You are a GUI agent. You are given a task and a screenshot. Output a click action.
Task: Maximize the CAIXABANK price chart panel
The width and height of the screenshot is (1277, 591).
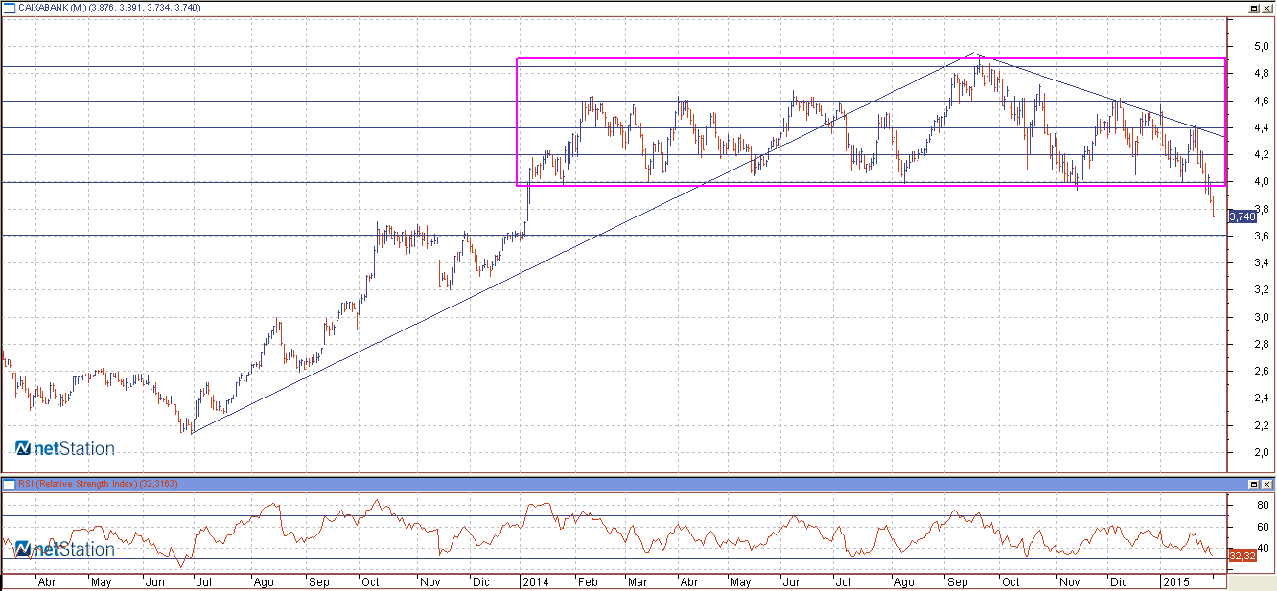click(x=1254, y=7)
